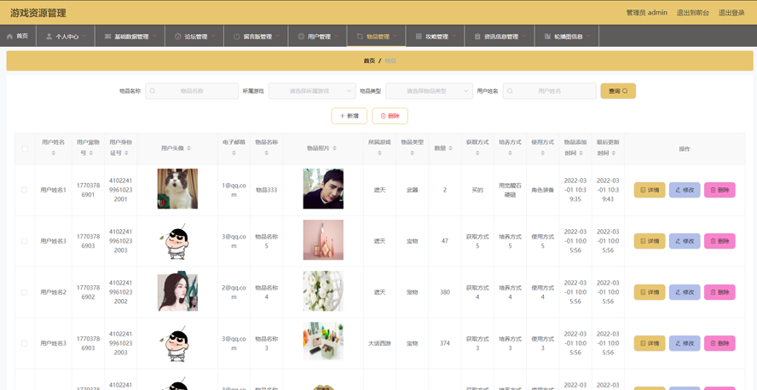Screen dimensions: 757x390
Task: Expand the 轮播图信息 menu arrow
Action: click(x=589, y=36)
